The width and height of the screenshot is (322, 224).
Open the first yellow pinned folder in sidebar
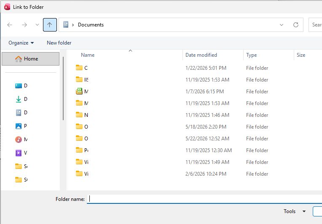click(21, 166)
